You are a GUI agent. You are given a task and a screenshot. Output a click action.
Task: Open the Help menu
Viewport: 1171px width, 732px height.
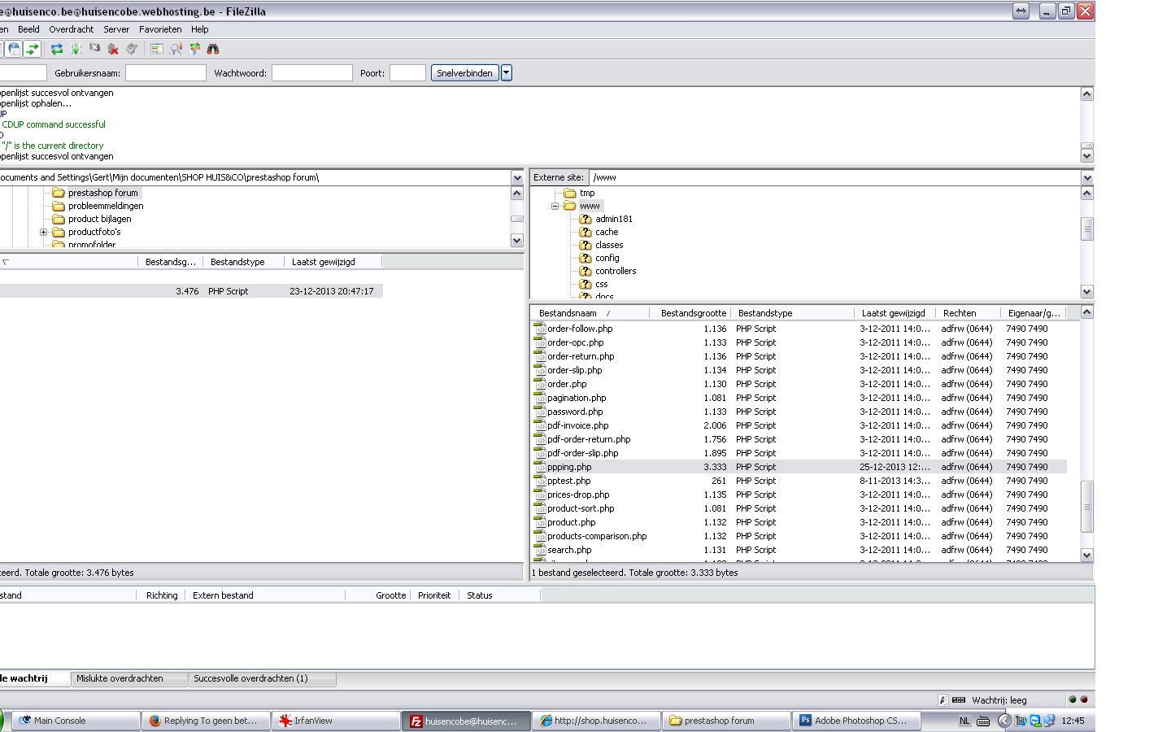pos(199,29)
